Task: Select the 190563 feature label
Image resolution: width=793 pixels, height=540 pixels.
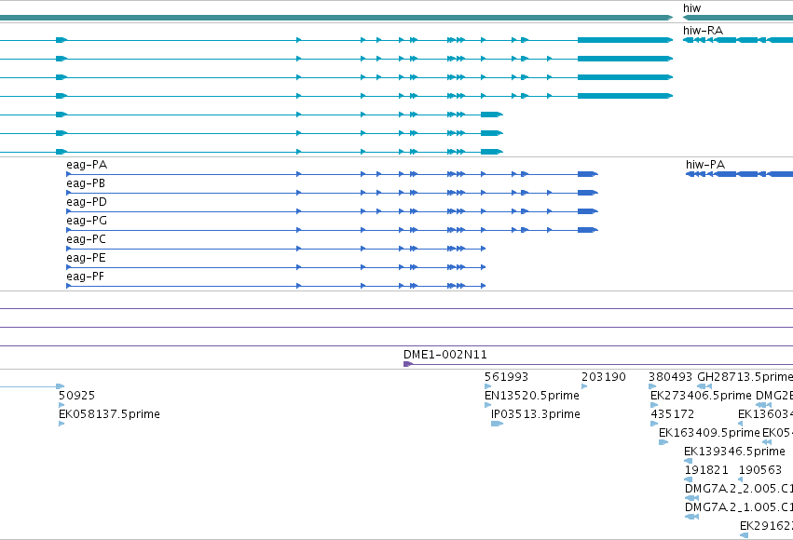Action: (759, 470)
